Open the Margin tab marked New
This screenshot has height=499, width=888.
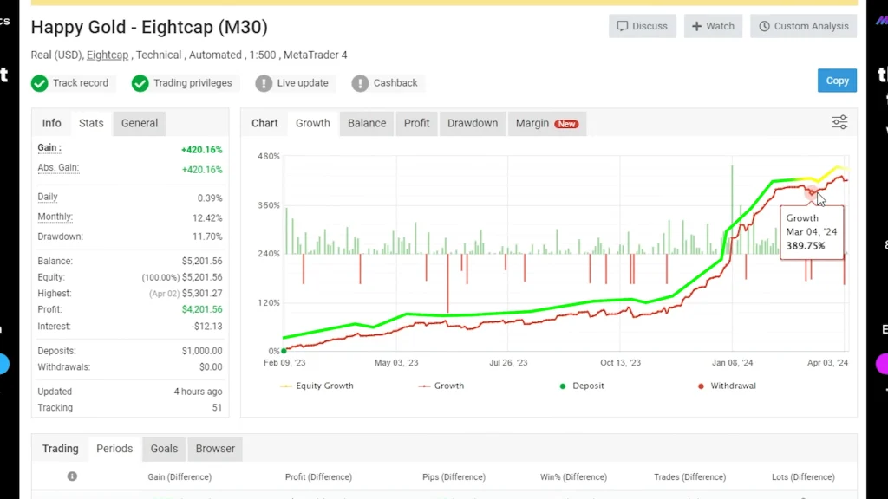546,123
